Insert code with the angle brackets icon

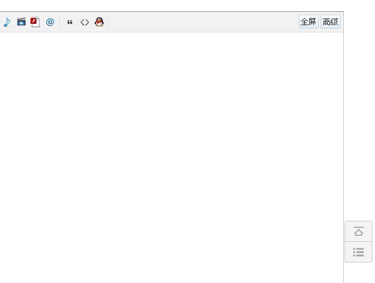coord(85,22)
